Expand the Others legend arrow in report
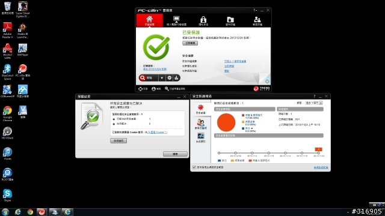 251,128
